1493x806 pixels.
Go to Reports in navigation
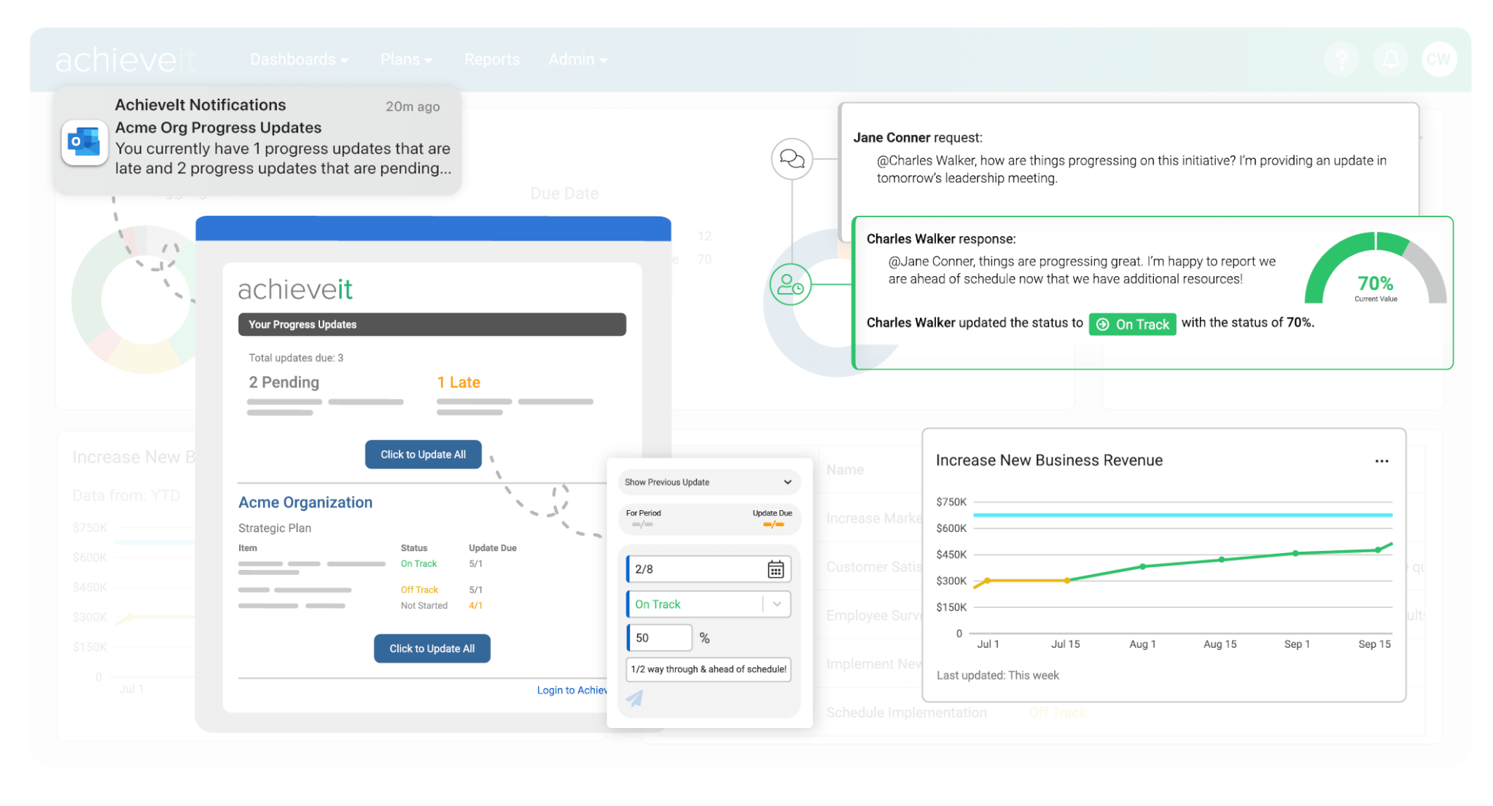click(x=492, y=60)
